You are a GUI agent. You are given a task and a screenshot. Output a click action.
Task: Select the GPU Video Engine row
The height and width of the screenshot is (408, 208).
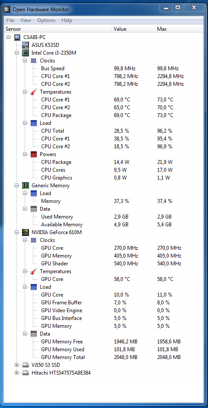click(x=104, y=310)
